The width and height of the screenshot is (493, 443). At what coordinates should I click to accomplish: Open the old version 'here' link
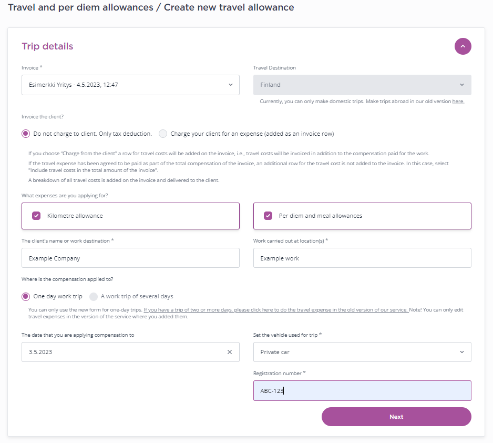tap(458, 102)
